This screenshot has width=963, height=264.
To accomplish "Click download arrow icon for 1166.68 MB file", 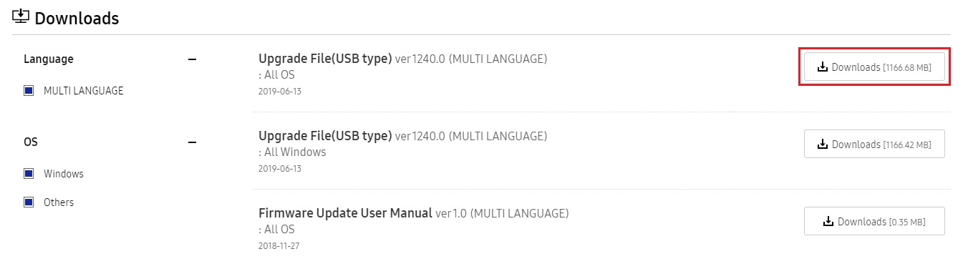I will tap(823, 67).
